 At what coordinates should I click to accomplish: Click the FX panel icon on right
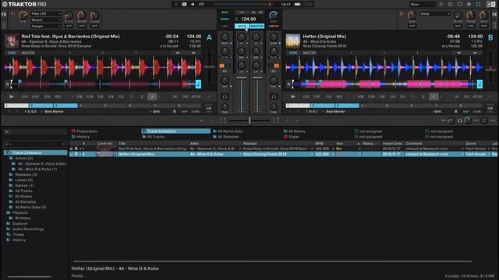click(x=495, y=14)
